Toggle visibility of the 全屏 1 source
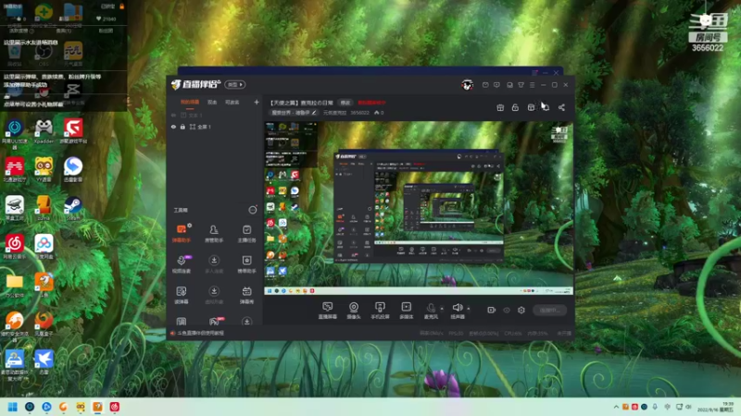This screenshot has width=741, height=416. (x=173, y=127)
